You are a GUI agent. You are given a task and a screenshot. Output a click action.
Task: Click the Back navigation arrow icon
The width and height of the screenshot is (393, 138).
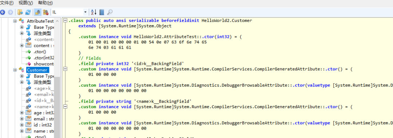pyautogui.click(x=3, y=12)
